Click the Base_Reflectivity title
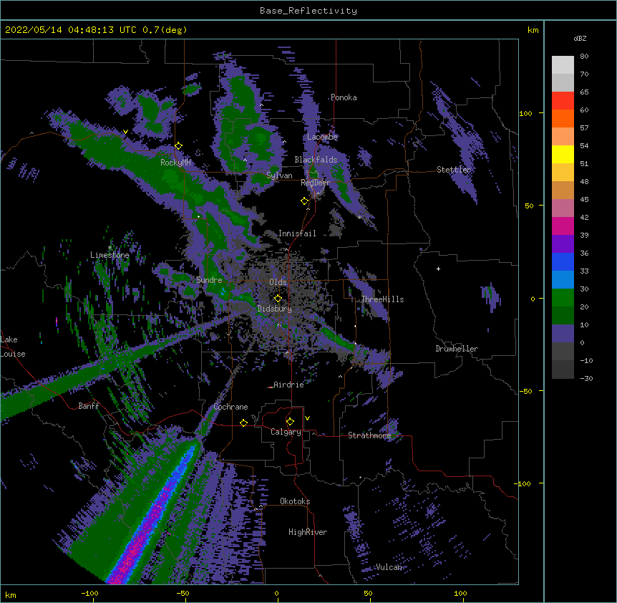The image size is (617, 603). 308,11
